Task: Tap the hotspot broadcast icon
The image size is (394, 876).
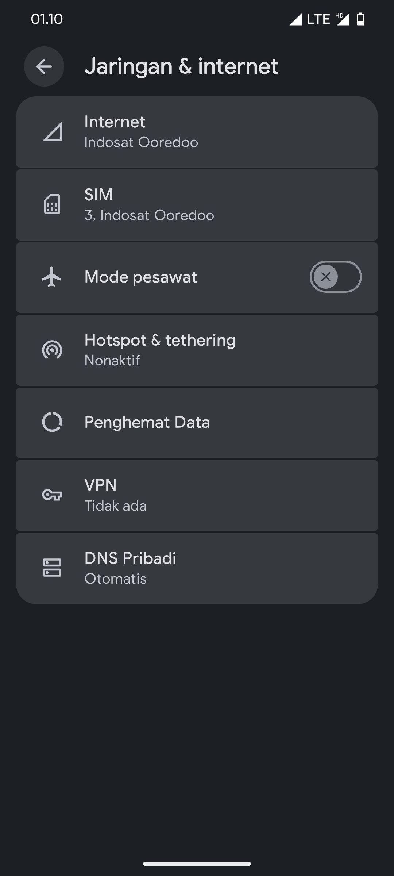Action: [x=52, y=350]
